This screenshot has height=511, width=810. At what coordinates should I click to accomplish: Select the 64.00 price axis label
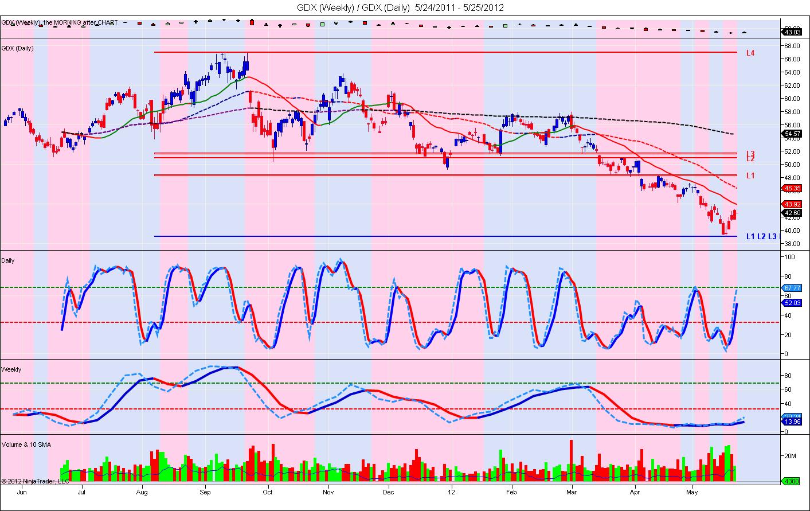(792, 72)
